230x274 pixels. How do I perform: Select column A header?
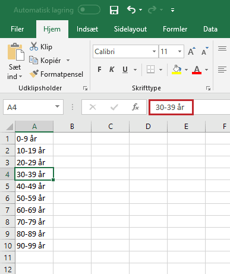point(34,127)
